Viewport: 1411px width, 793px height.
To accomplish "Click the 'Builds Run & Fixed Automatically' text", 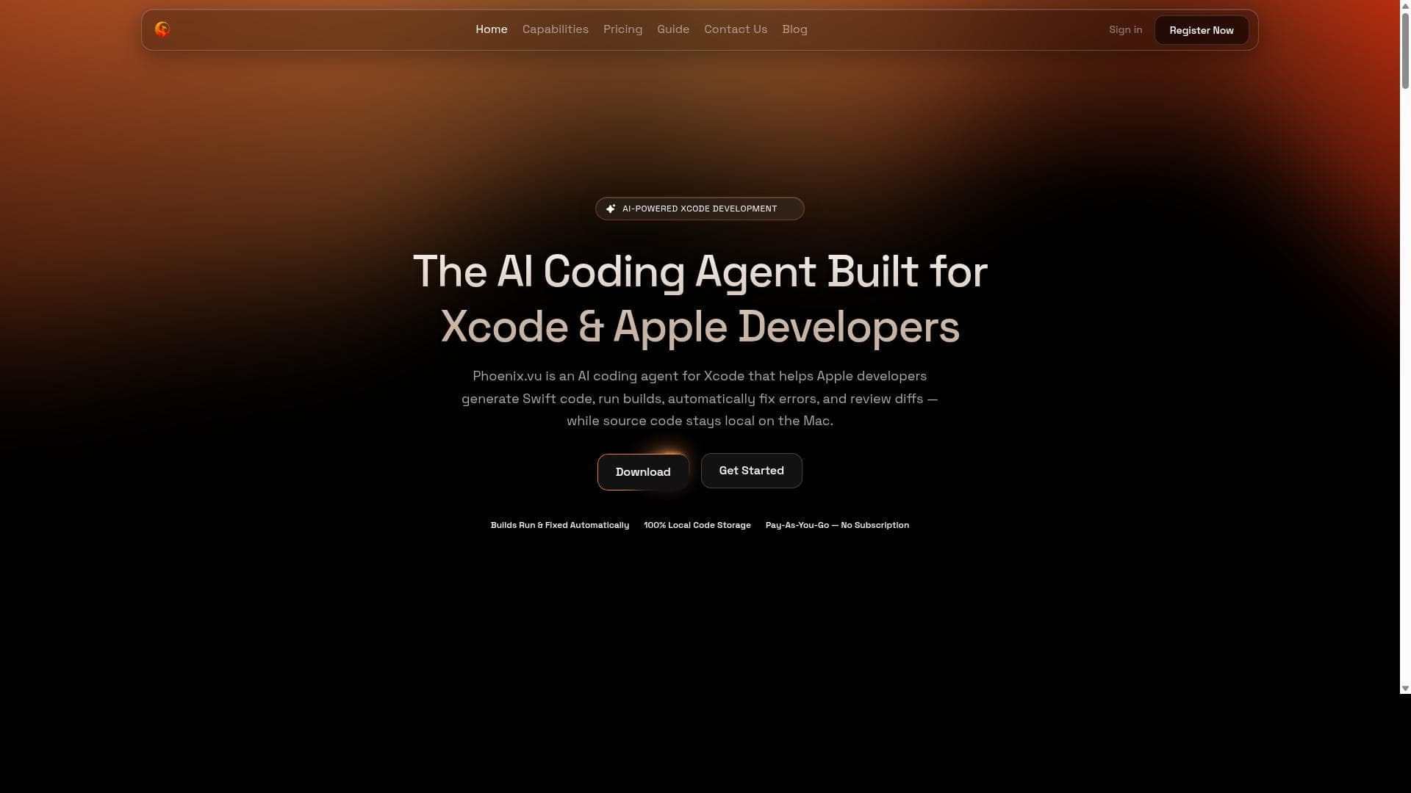I will [560, 525].
